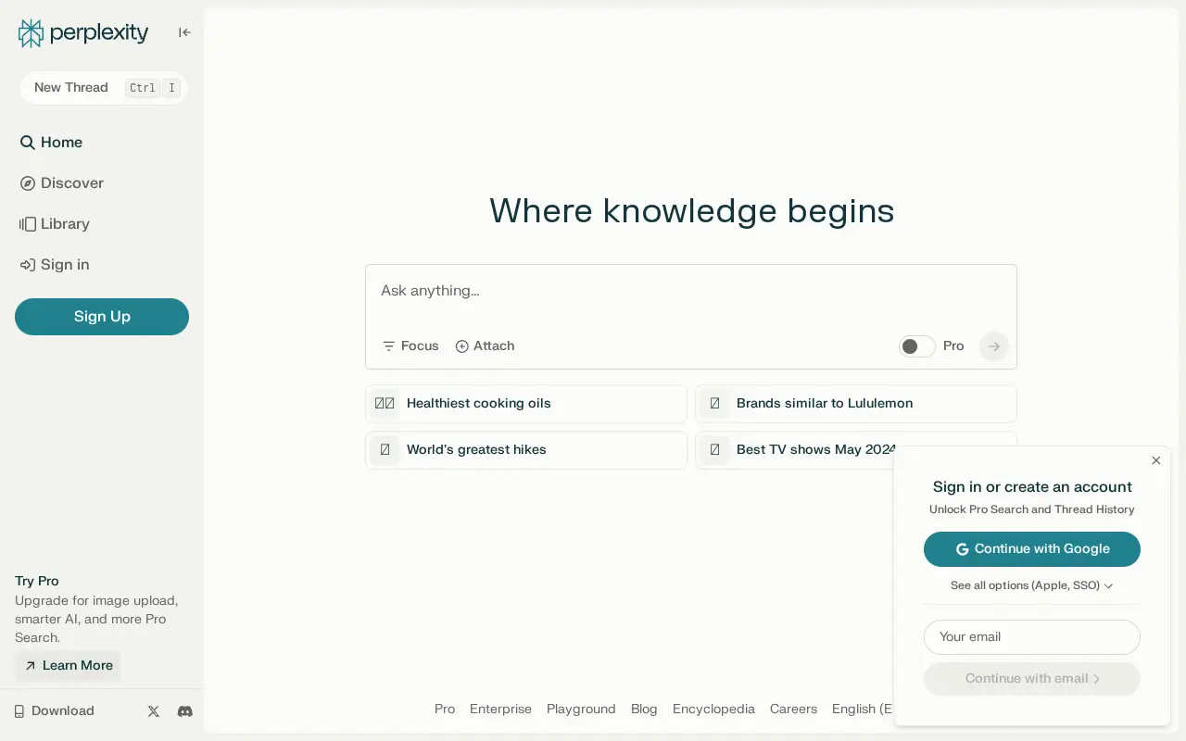Attach a file via Attach
1186x741 pixels.
[x=485, y=346]
